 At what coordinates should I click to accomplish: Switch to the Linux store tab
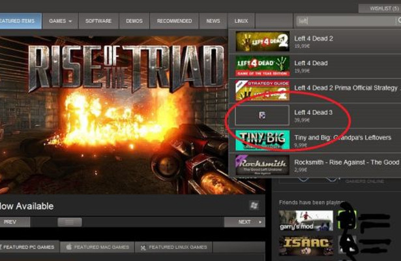(x=241, y=21)
